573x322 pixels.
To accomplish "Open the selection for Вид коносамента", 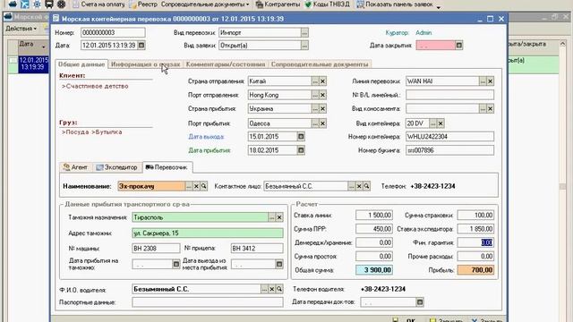I will [483, 109].
